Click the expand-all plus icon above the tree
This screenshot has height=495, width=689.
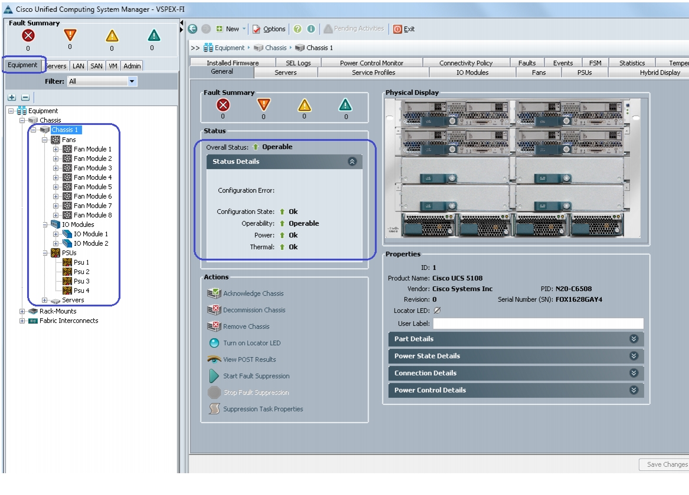[x=12, y=97]
